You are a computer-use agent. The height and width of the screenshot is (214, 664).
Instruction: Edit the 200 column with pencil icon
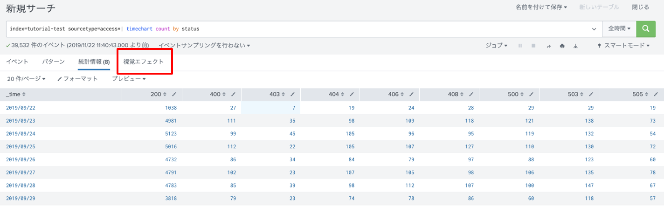point(174,94)
